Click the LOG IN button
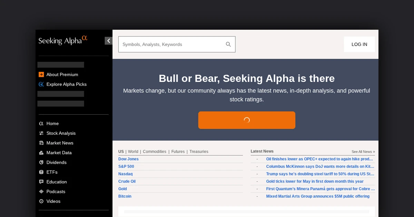Viewport: 414px width, 217px height. point(359,44)
